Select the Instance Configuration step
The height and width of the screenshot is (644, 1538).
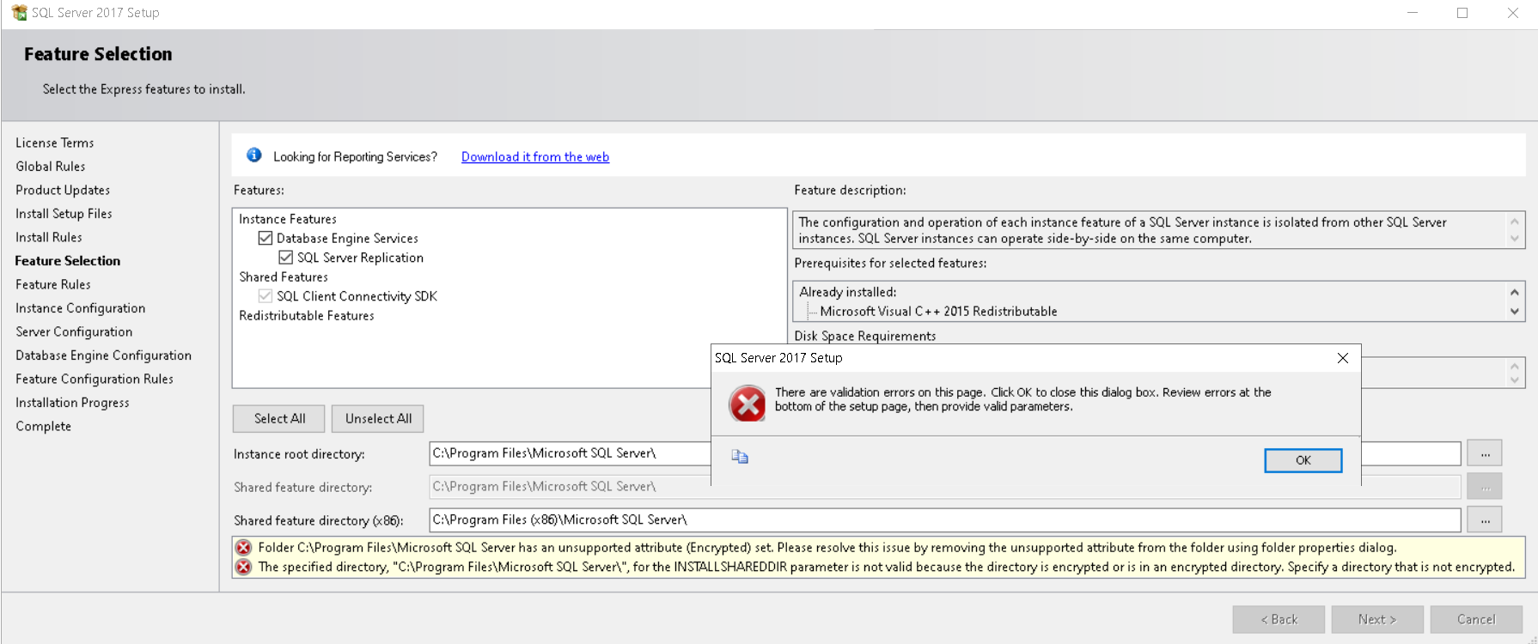pos(81,308)
